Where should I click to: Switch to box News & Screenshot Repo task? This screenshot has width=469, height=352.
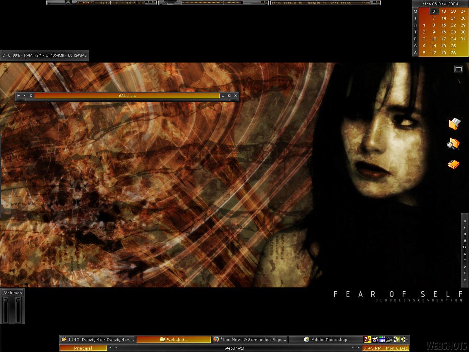(x=250, y=339)
